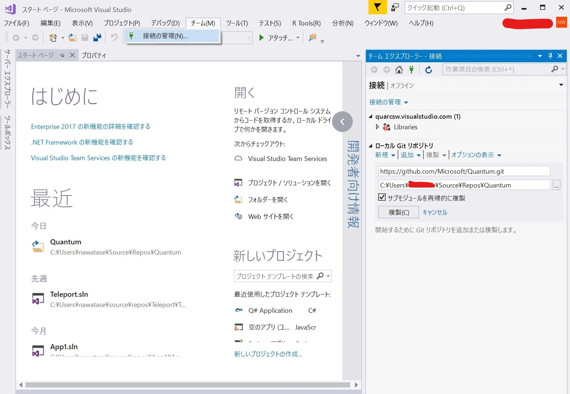Click Team Explorer back arrow
Screen dimensions: 570x394
point(374,70)
